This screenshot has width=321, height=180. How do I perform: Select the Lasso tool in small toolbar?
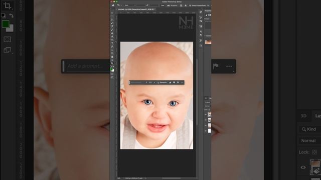112,19
